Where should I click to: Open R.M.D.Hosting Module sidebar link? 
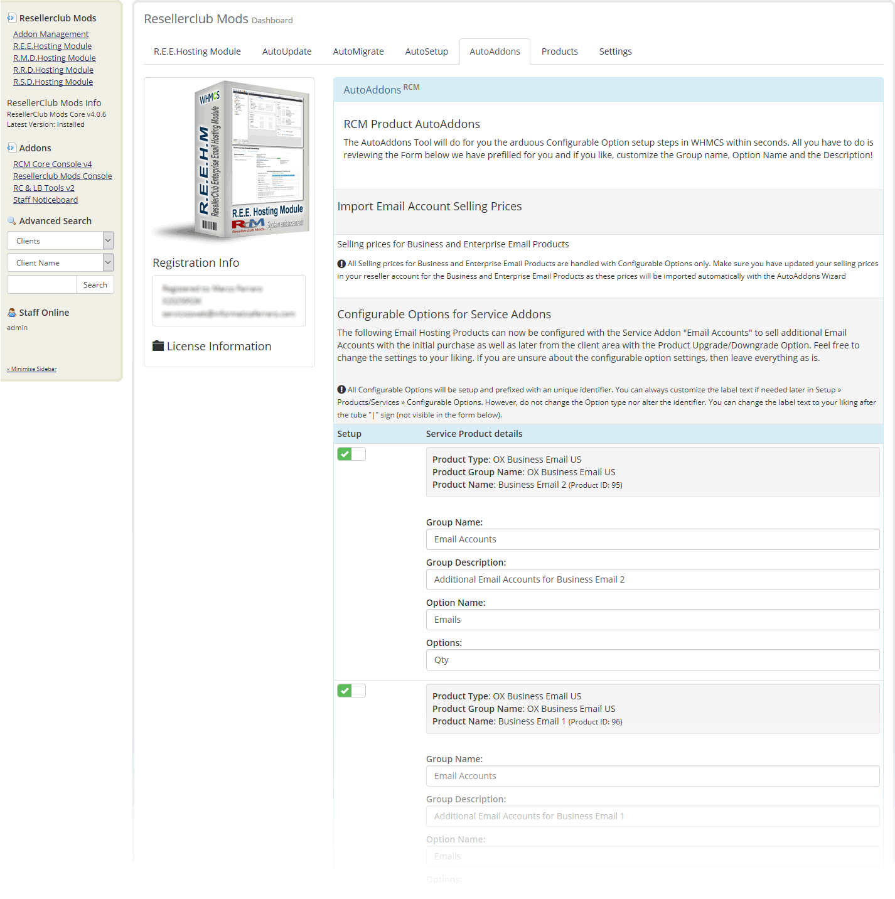[55, 58]
